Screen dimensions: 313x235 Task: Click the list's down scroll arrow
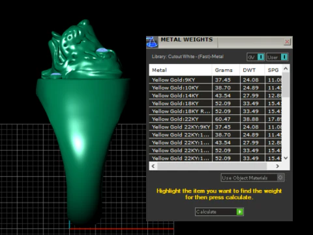(x=286, y=158)
